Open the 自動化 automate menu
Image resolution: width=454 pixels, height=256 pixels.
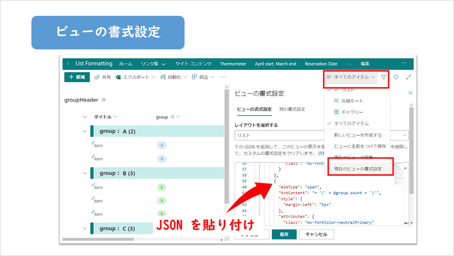tap(174, 77)
